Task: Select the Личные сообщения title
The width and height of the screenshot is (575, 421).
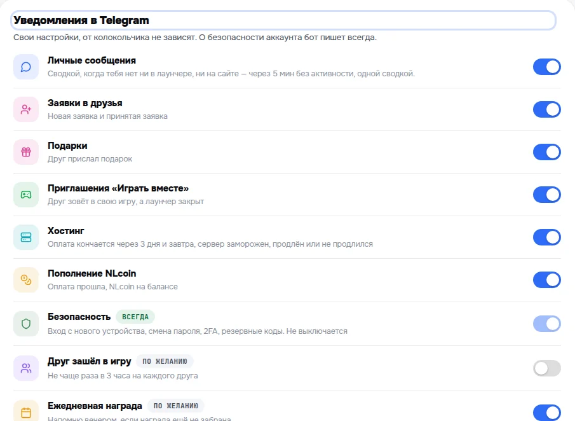Action: point(91,60)
